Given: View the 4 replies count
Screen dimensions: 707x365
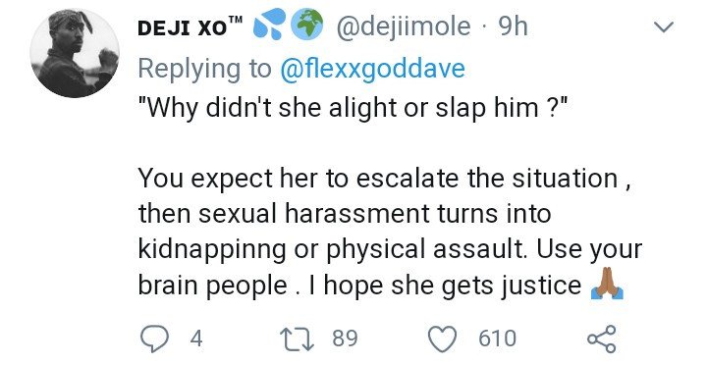Looking at the screenshot, I should click(x=195, y=339).
